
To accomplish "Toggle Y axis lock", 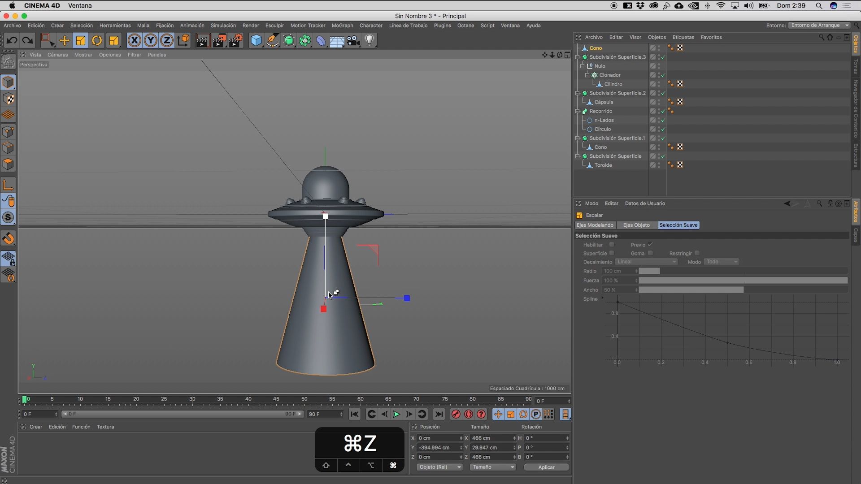I will point(151,40).
